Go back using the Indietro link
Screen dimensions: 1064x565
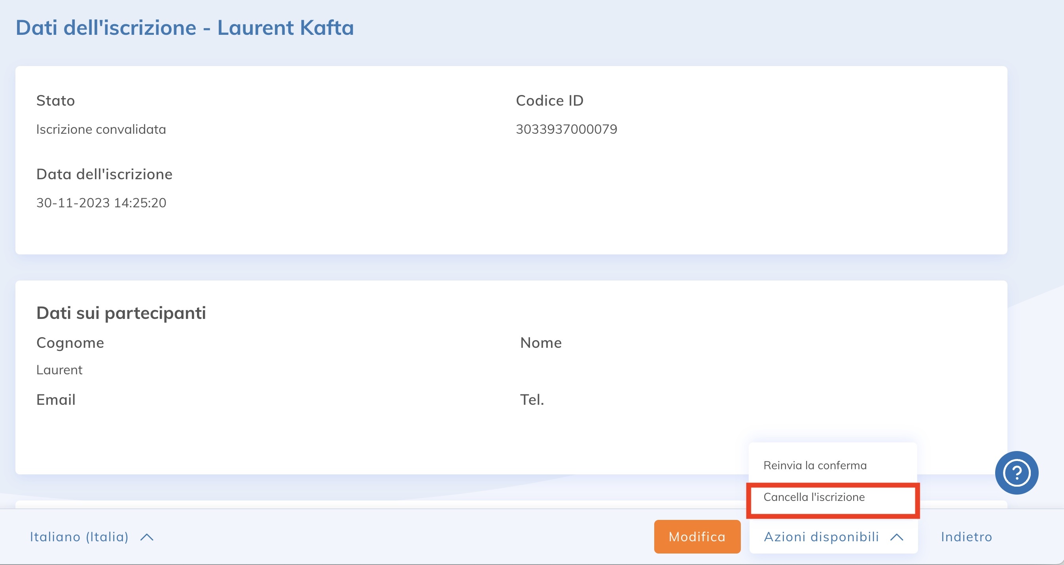click(966, 537)
